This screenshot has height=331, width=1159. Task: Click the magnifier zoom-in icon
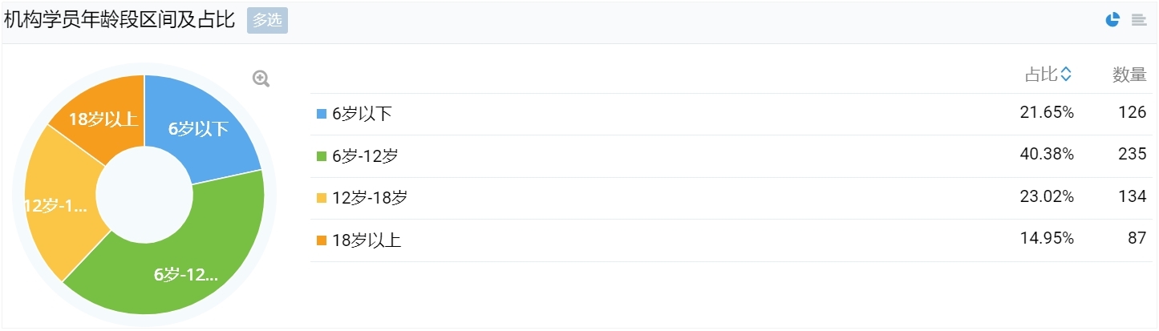click(x=261, y=79)
